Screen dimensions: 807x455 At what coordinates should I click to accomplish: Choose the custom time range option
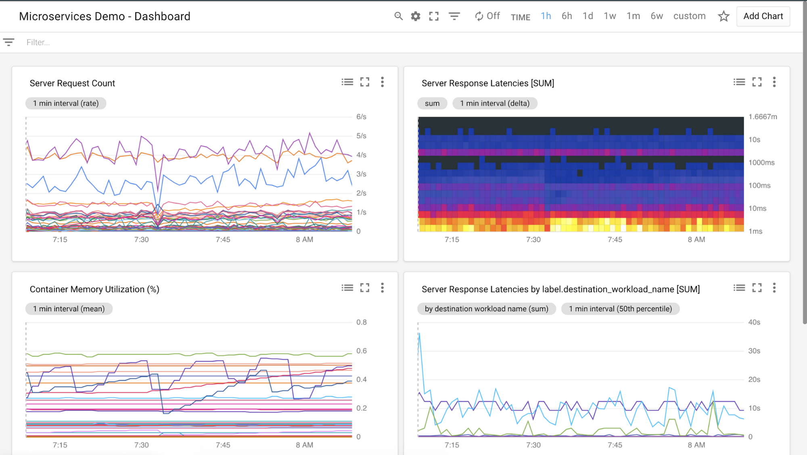click(689, 16)
